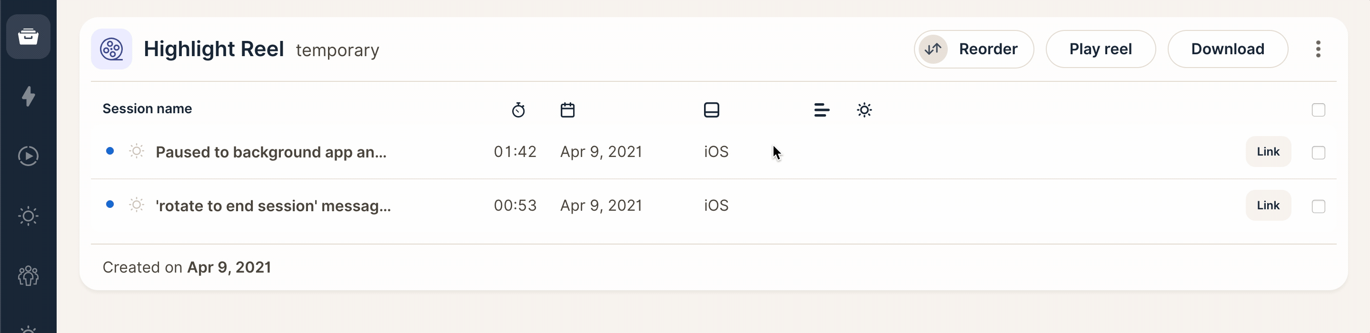Click the Highlight Reel film icon
This screenshot has height=333, width=1370.
112,49
